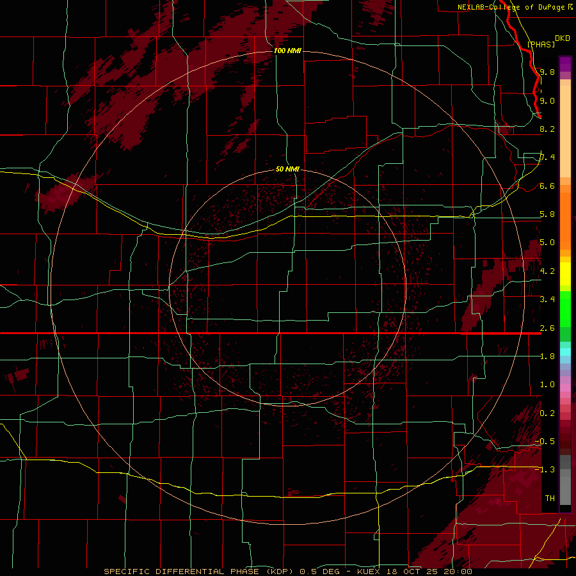The height and width of the screenshot is (576, 576).
Task: Click the 8.2 legend value
Action: tap(547, 129)
